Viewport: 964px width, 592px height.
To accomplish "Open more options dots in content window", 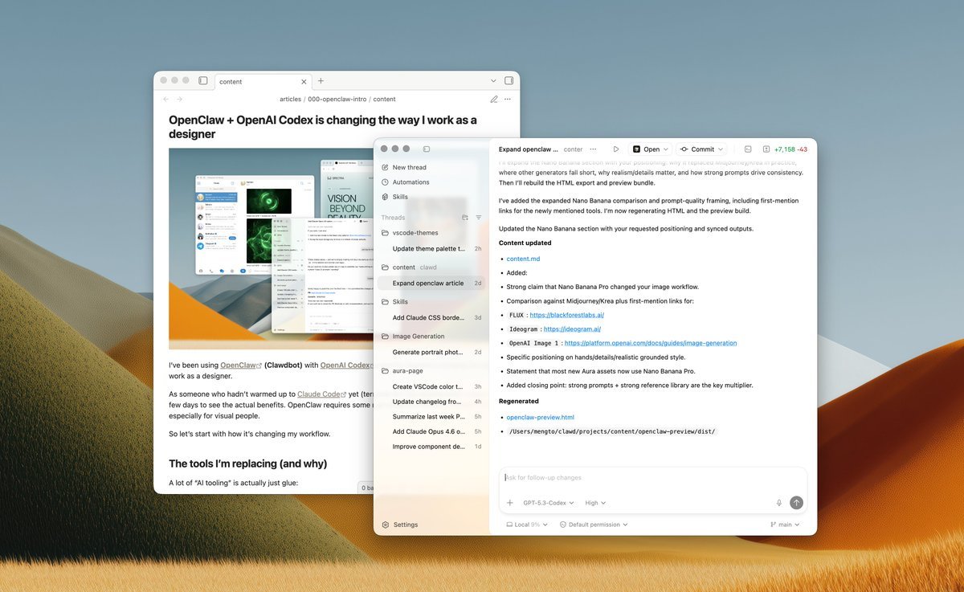I will pos(508,100).
